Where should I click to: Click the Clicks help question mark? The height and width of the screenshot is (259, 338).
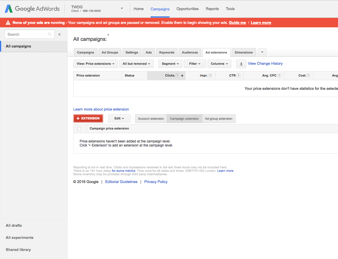(177, 75)
